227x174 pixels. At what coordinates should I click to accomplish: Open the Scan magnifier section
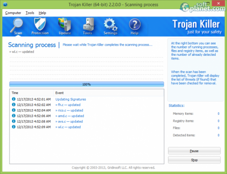17,26
